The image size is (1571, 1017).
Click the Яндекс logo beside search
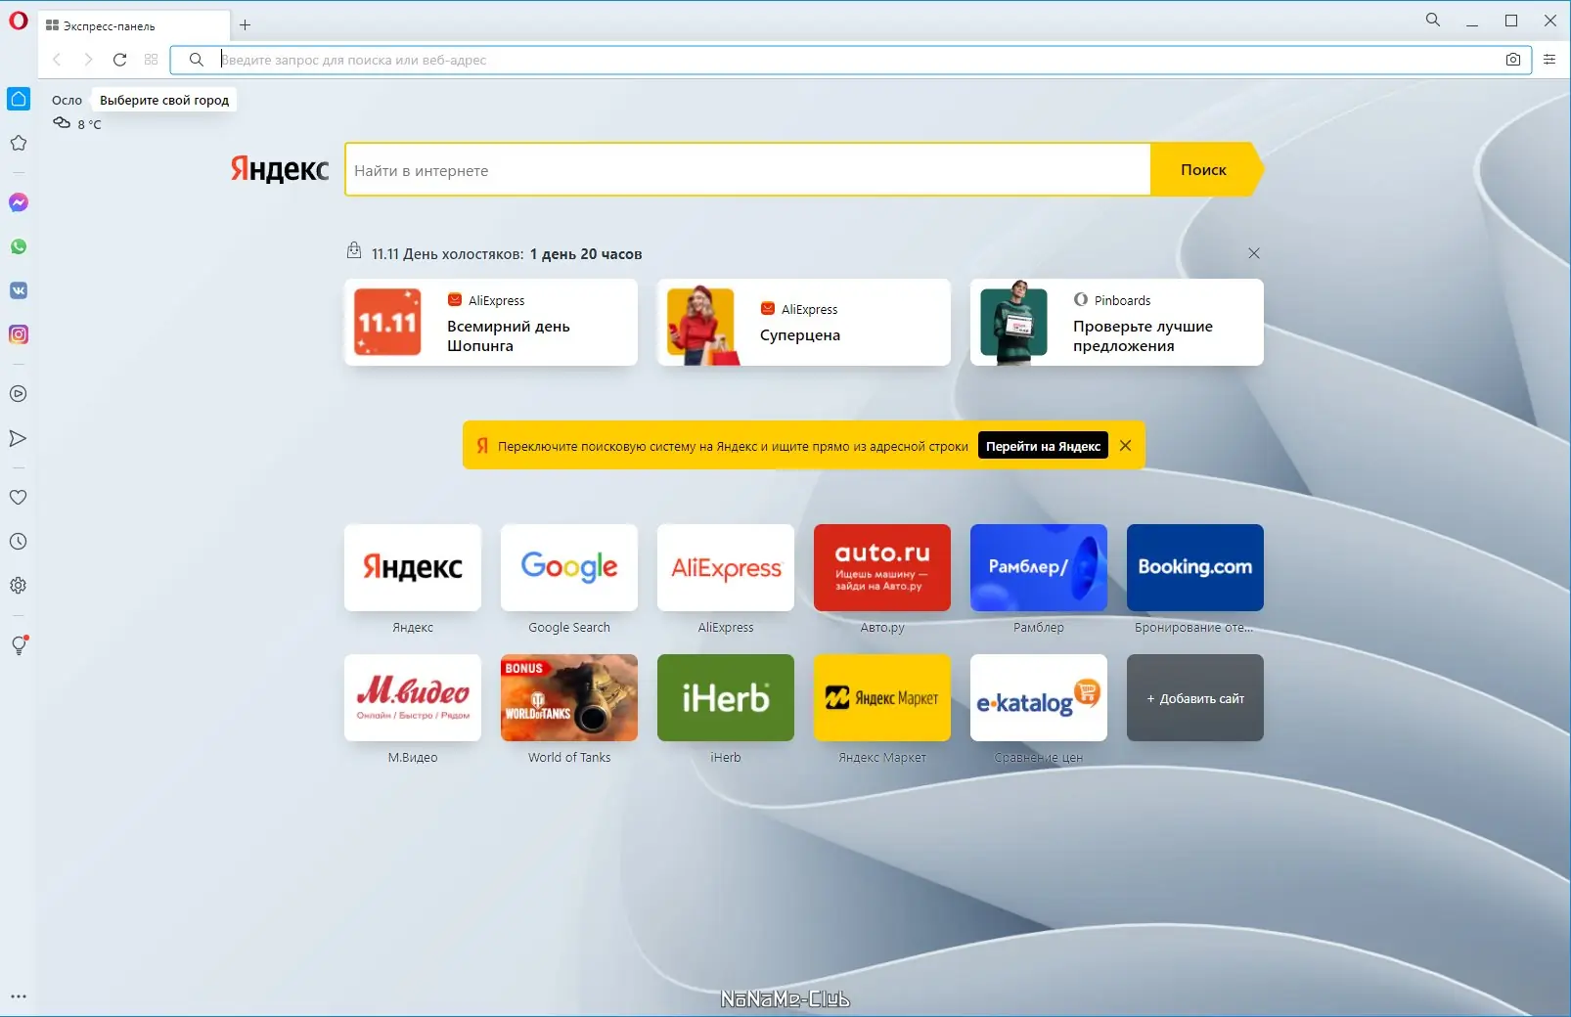(280, 169)
